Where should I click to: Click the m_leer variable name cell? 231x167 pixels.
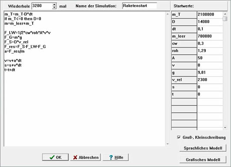tap(184, 36)
